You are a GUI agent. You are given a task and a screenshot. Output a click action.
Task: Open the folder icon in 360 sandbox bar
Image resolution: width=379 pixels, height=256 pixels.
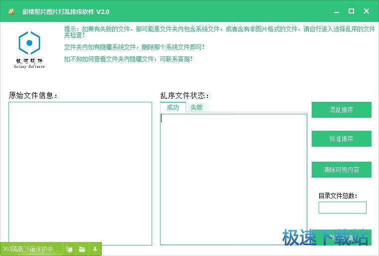pos(82,249)
